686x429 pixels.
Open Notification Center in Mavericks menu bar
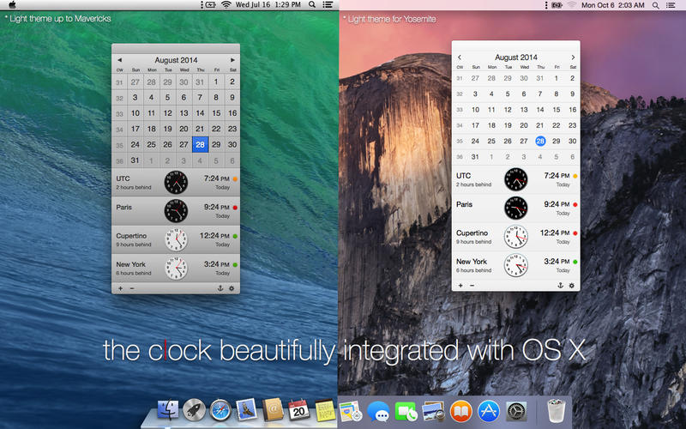328,5
